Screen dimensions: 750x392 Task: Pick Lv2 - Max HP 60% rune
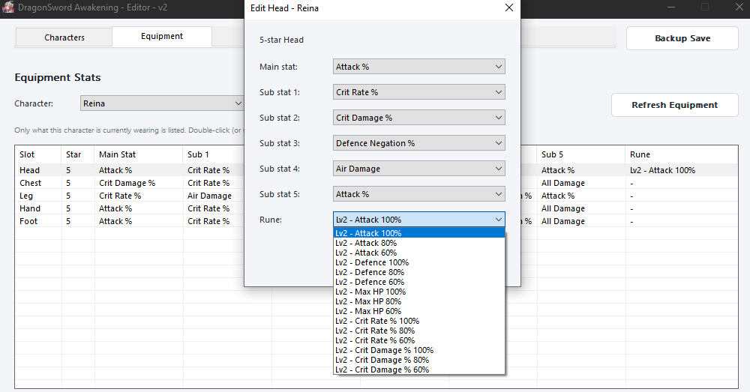(419, 311)
